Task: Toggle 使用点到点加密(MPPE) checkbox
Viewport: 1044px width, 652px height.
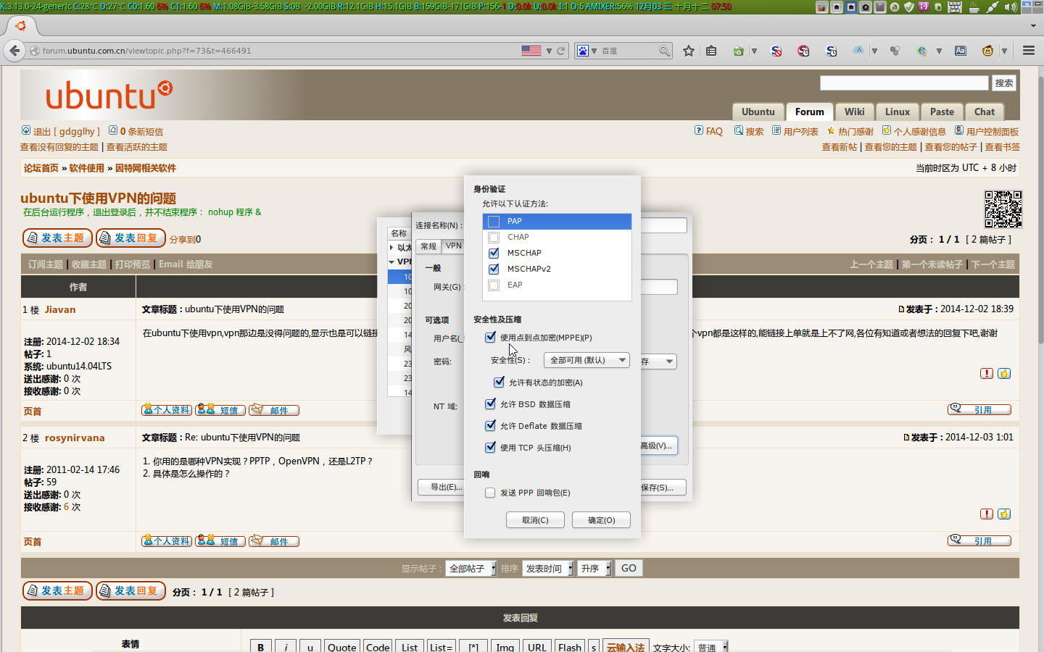Action: click(490, 337)
